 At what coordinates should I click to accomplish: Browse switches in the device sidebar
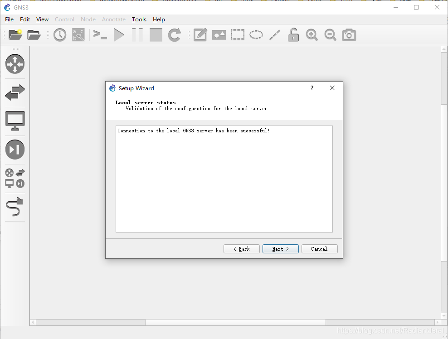pos(15,92)
